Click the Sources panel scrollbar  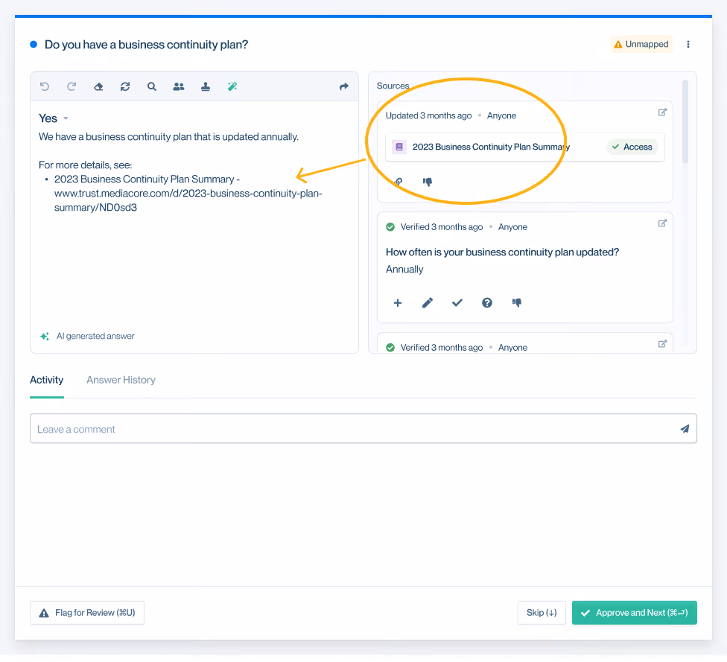[x=685, y=121]
